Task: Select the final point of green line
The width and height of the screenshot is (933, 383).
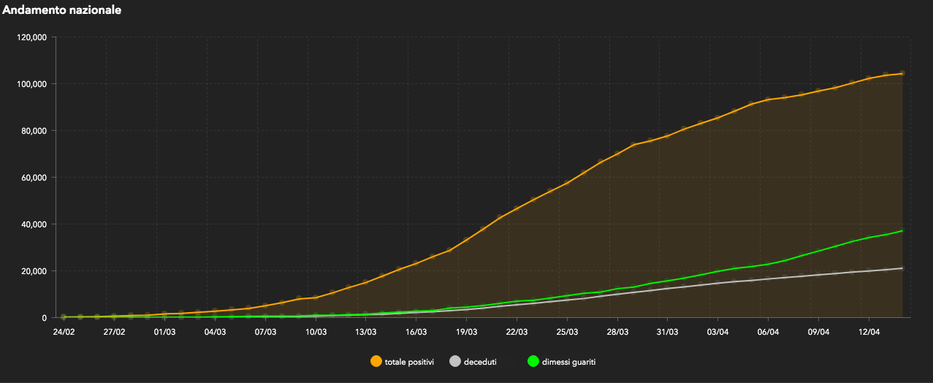Action: (x=902, y=231)
